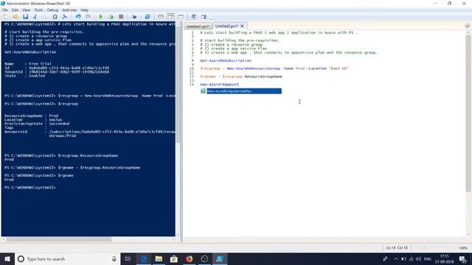Image resolution: width=472 pixels, height=265 pixels.
Task: Redo the last undone edit
Action: 88,17
